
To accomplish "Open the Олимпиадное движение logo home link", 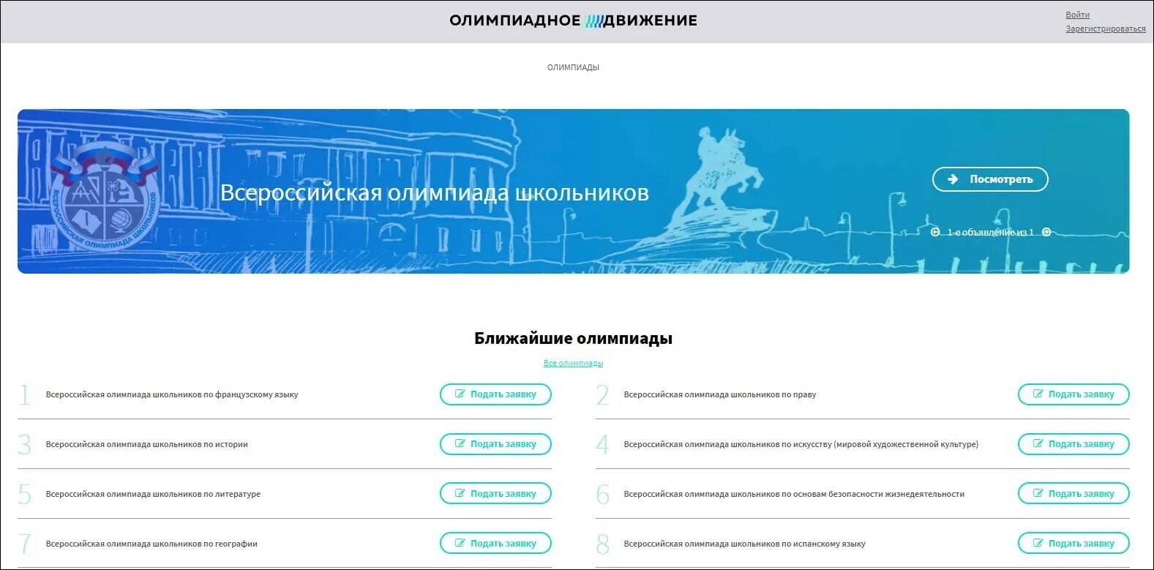I will (x=573, y=20).
